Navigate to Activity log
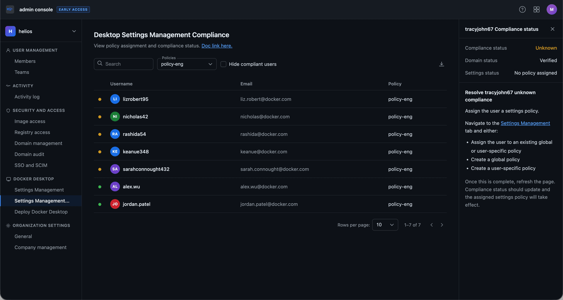The image size is (563, 300). pyautogui.click(x=27, y=97)
